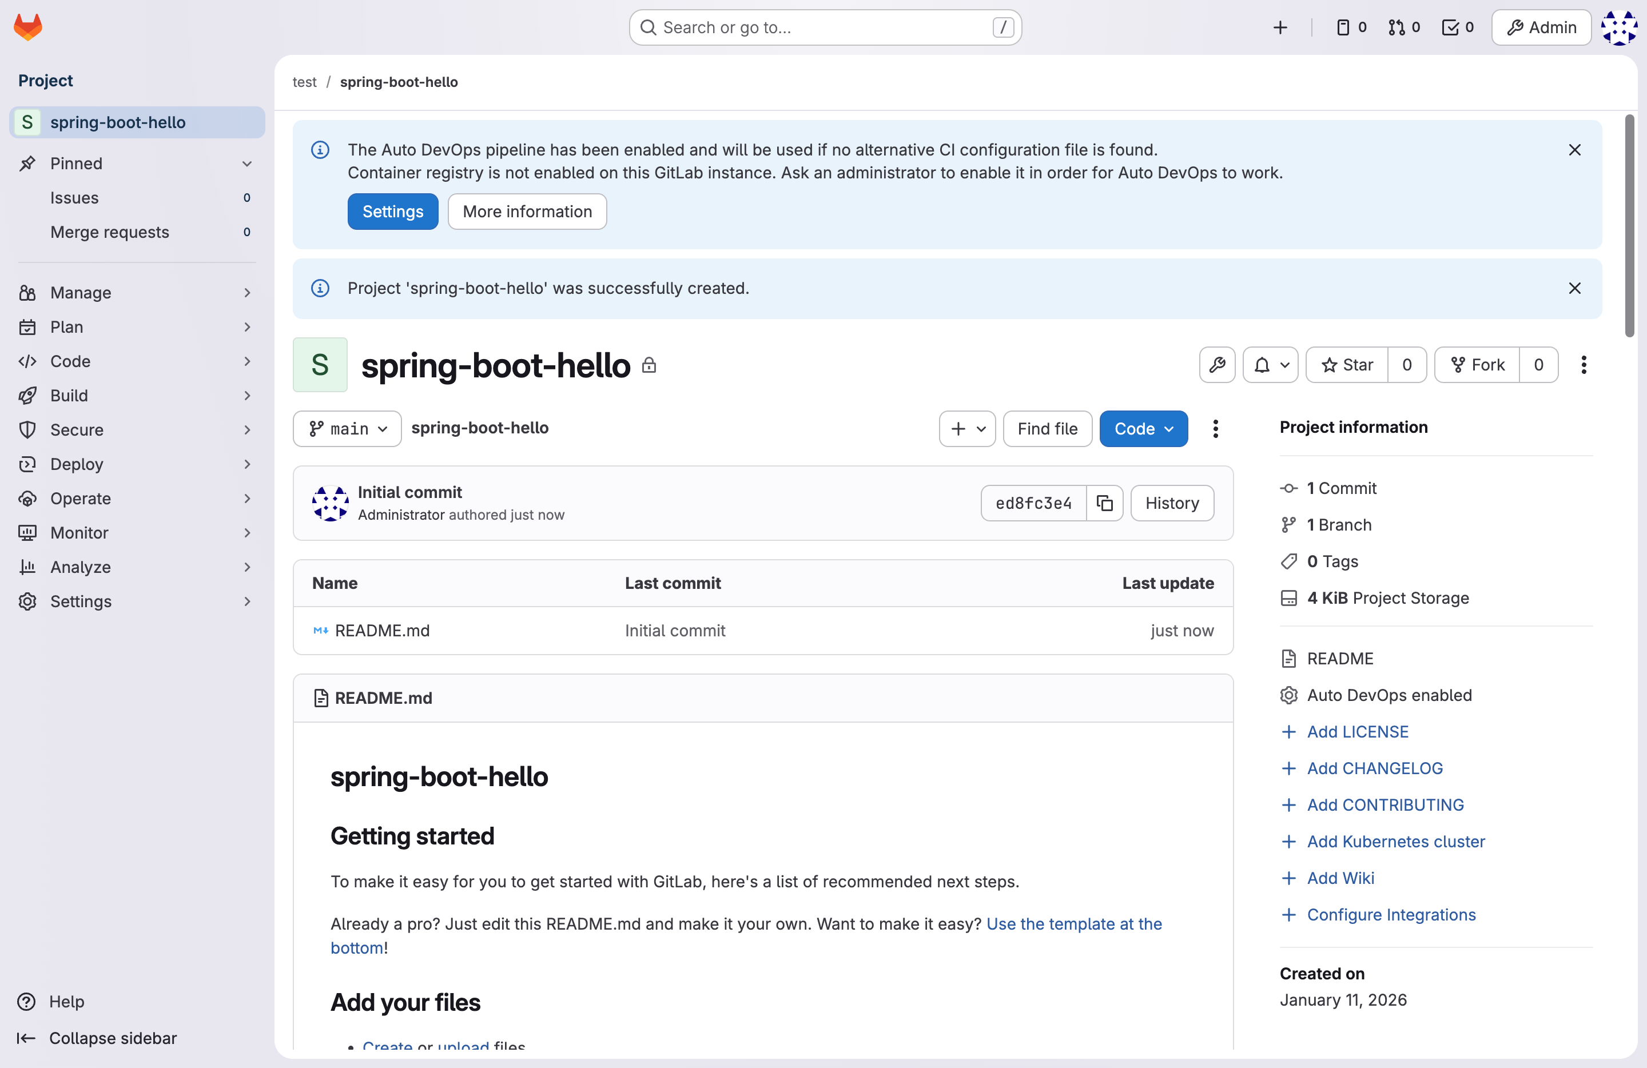The width and height of the screenshot is (1647, 1068).
Task: Open the assigned issues counter icon
Action: [1350, 27]
